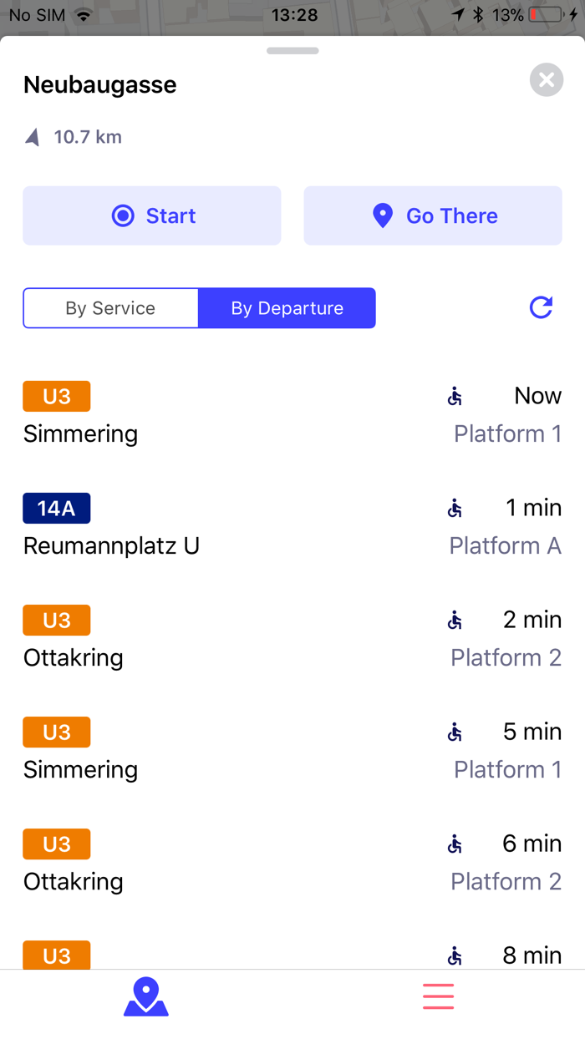
Task: Select the U3 Simmering route badge
Action: click(x=56, y=396)
